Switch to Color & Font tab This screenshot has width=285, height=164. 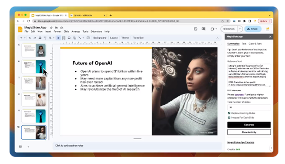255,44
